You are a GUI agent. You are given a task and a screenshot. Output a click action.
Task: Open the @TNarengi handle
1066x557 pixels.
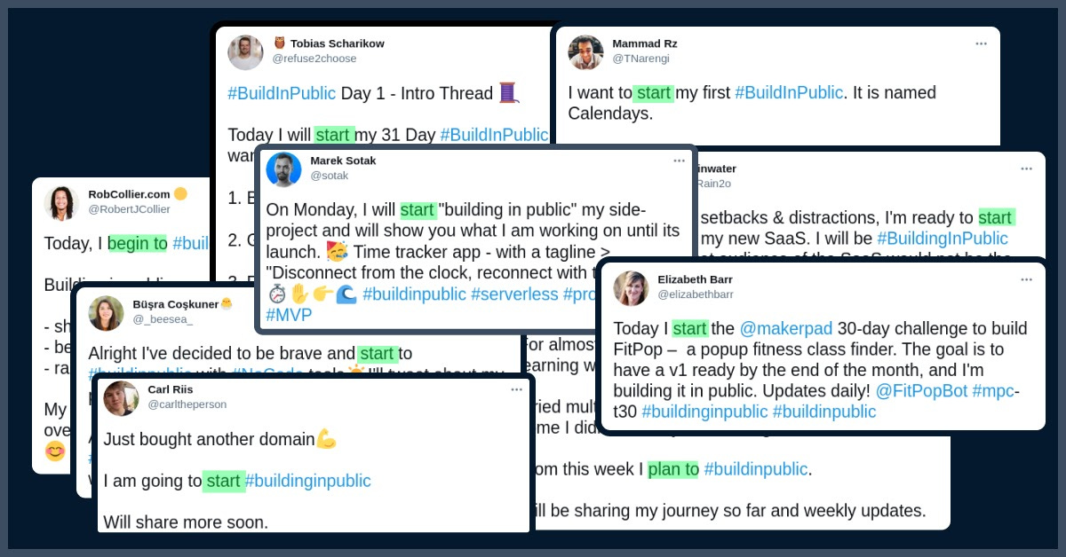point(640,59)
